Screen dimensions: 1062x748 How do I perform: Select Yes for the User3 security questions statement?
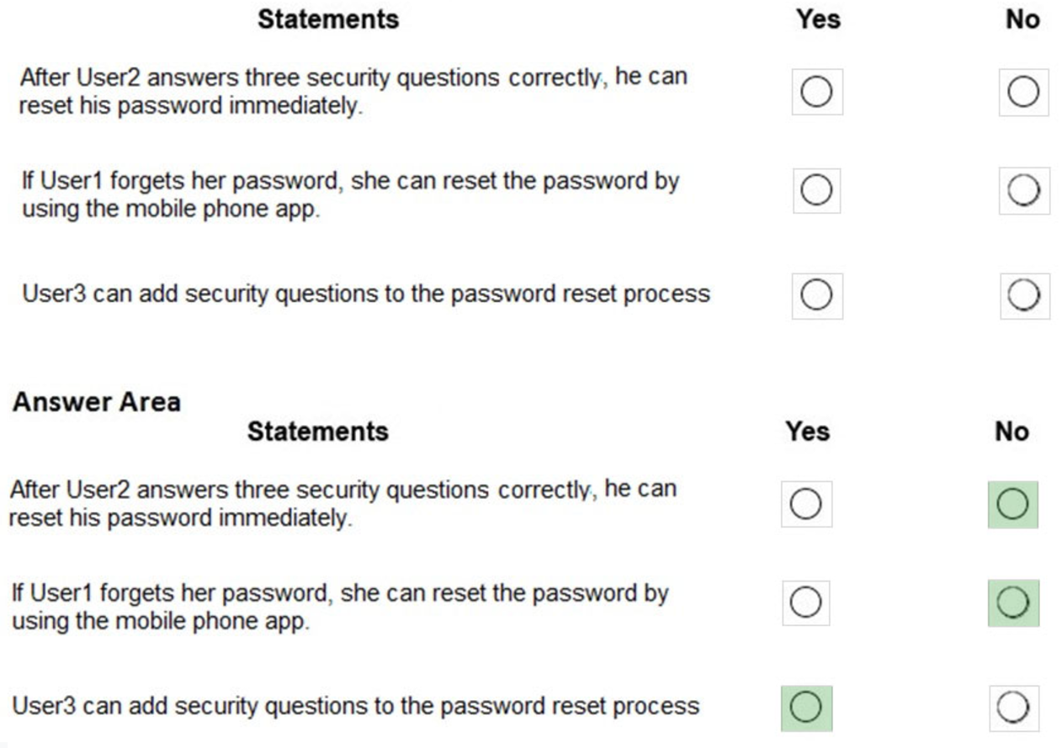tap(817, 295)
